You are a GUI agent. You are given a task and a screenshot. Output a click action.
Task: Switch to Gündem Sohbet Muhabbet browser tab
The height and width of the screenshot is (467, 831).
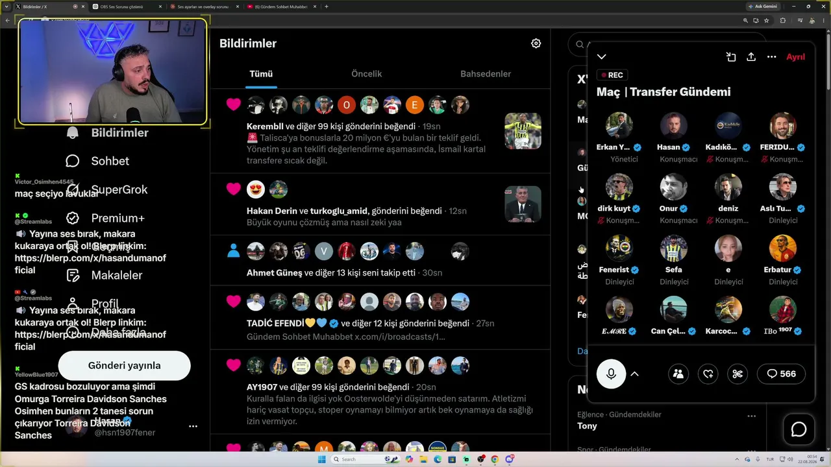point(281,6)
